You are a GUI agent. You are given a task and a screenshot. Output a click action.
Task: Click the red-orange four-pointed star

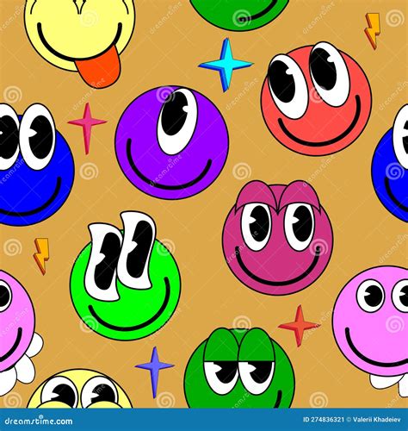pyautogui.click(x=299, y=326)
